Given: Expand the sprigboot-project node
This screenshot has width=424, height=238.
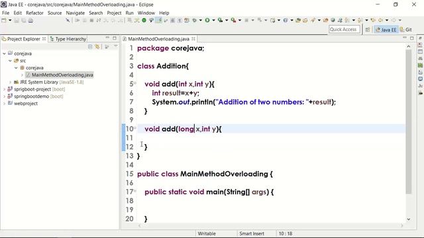Looking at the screenshot, I should pyautogui.click(x=5, y=89).
